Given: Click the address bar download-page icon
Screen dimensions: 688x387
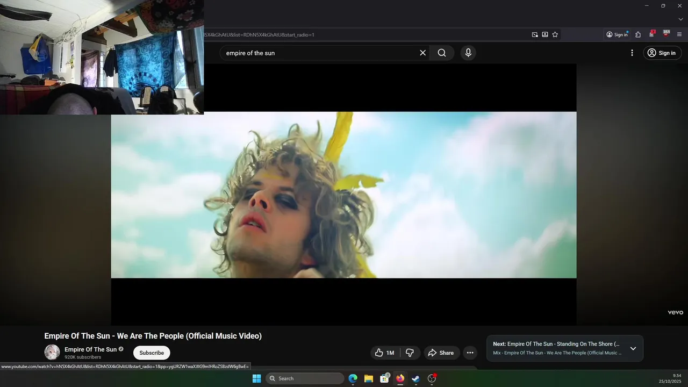Looking at the screenshot, I should pos(545,34).
